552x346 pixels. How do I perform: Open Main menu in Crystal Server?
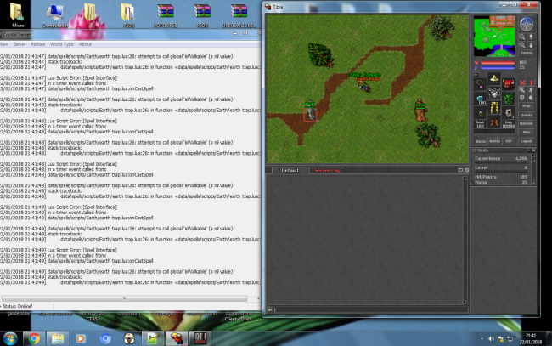pos(3,44)
